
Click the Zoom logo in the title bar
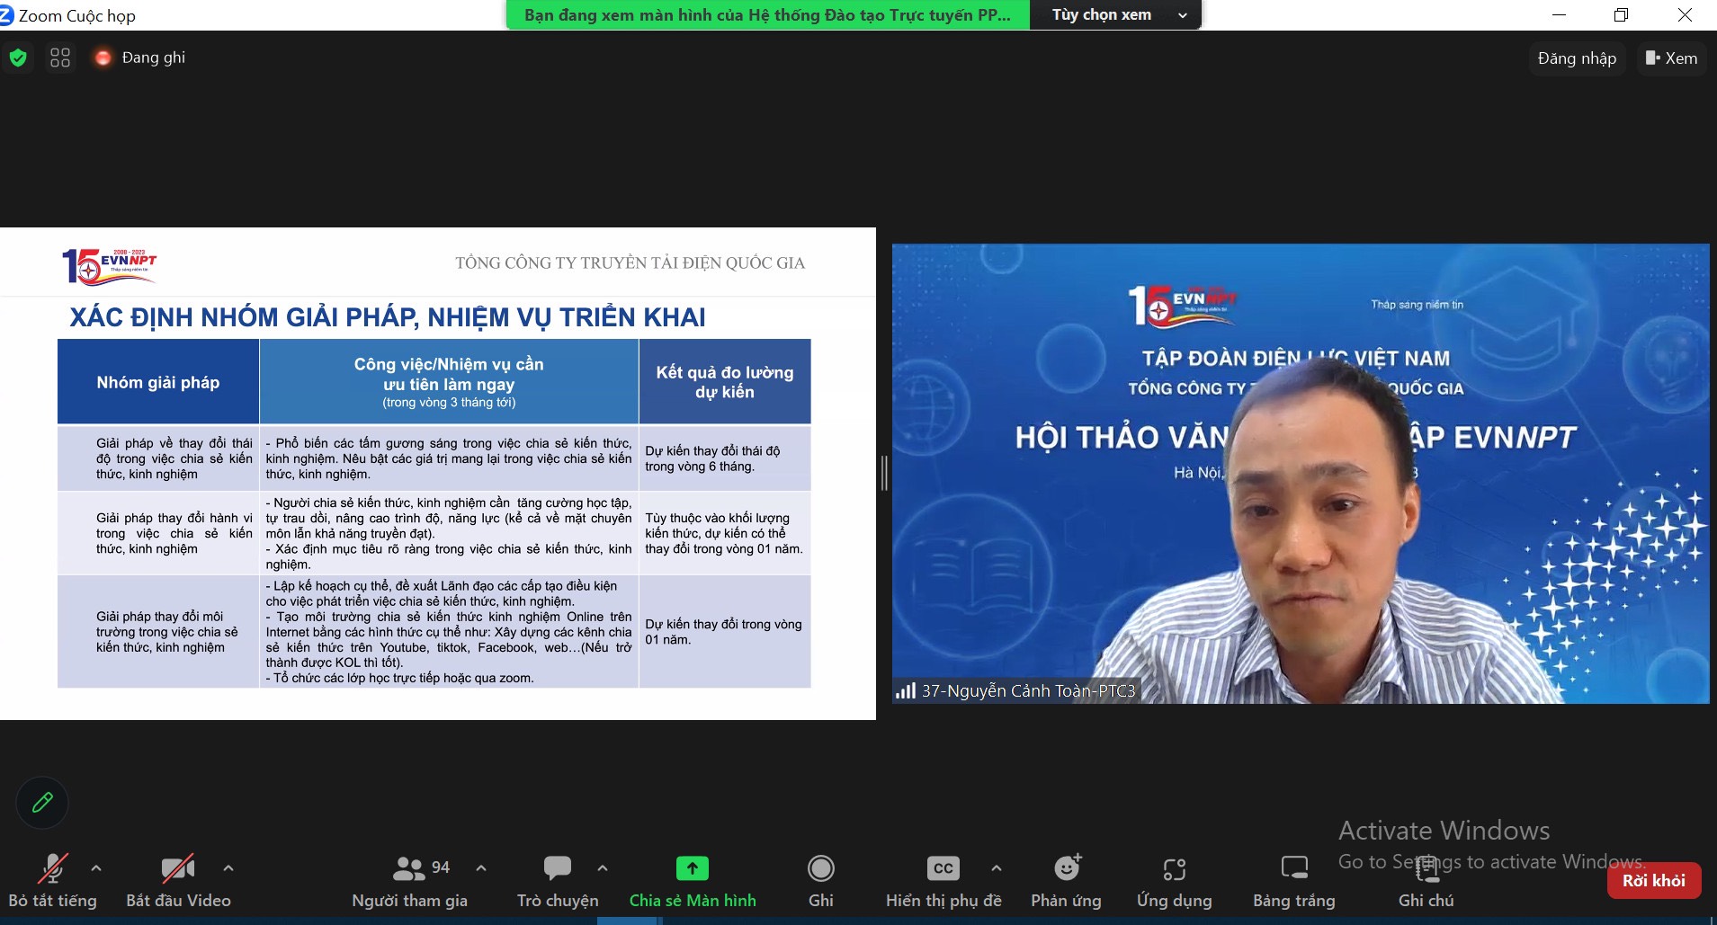tap(7, 15)
